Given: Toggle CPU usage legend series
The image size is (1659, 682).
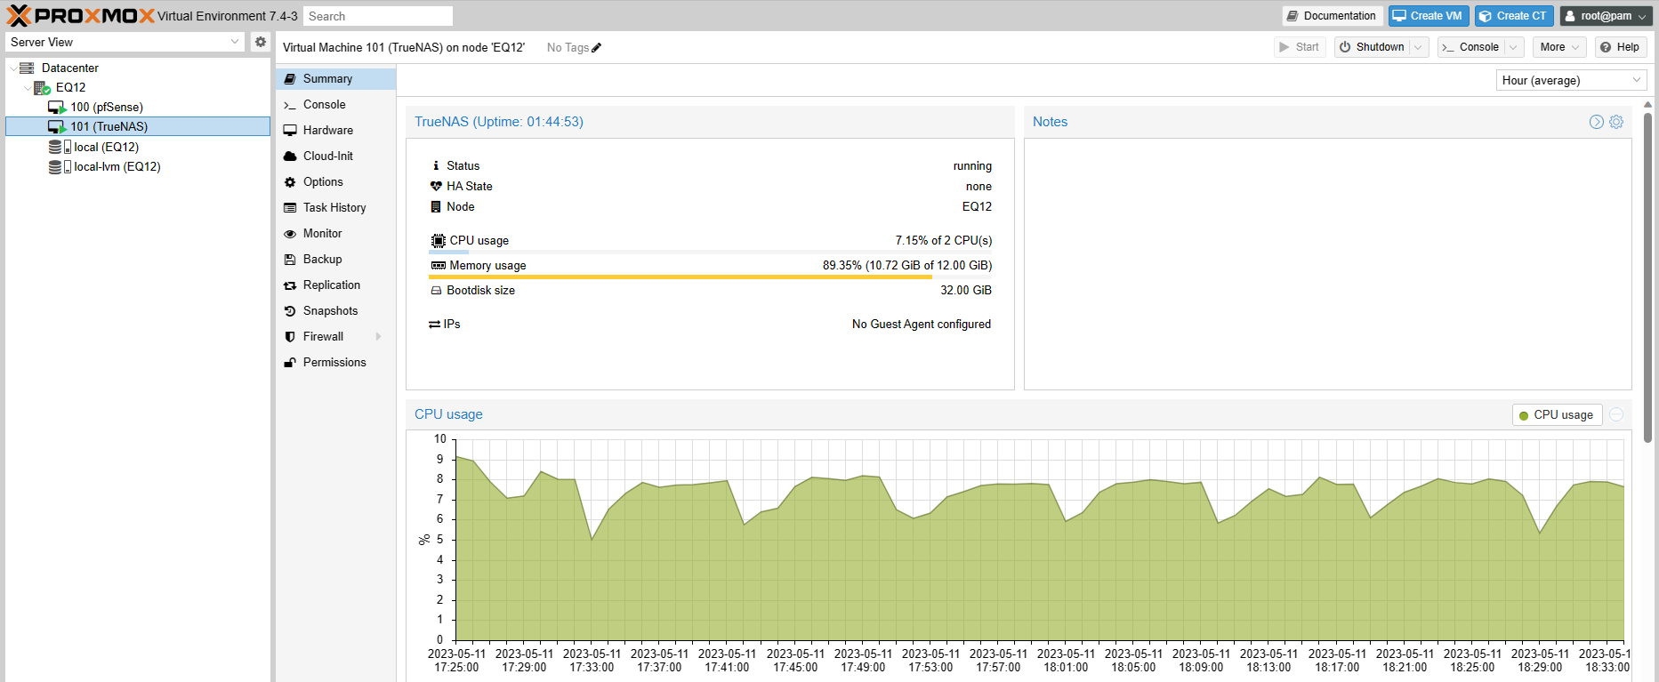Looking at the screenshot, I should pos(1557,414).
